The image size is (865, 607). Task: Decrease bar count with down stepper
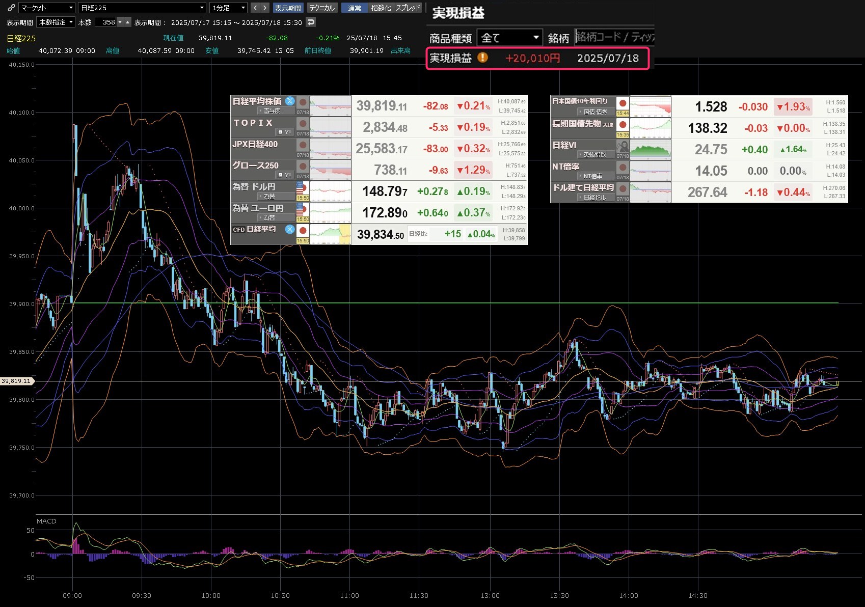tap(120, 22)
